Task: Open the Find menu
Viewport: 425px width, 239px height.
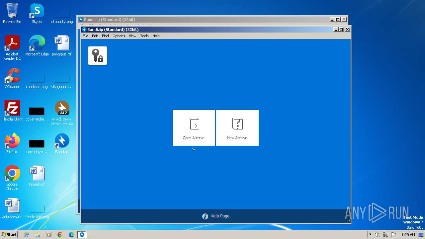Action: tap(105, 36)
